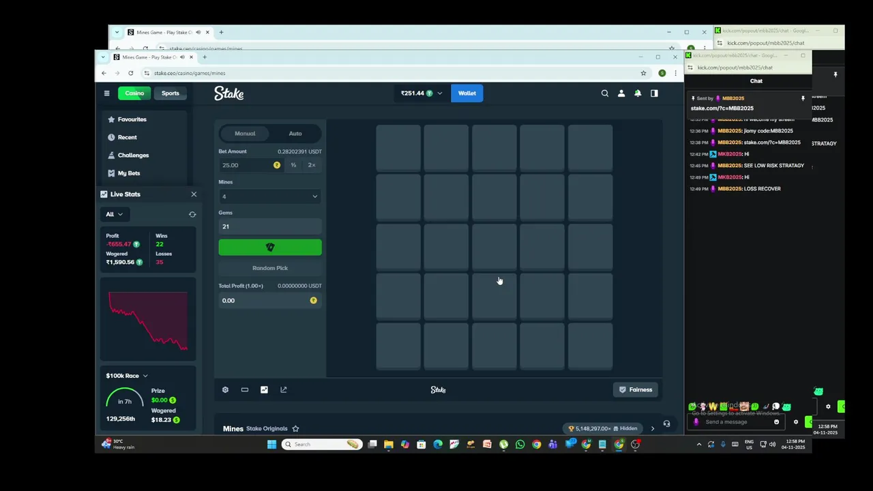
Task: Select Auto betting mode
Action: 295,134
